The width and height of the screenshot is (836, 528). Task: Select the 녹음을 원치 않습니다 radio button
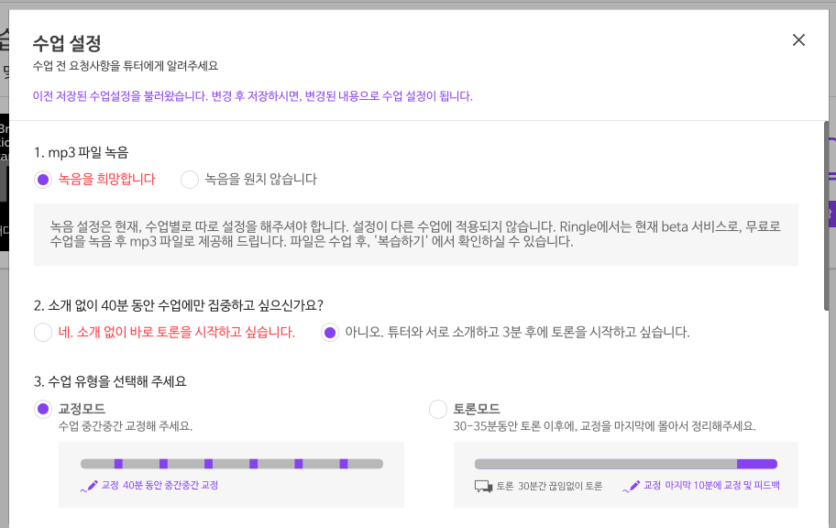(190, 179)
